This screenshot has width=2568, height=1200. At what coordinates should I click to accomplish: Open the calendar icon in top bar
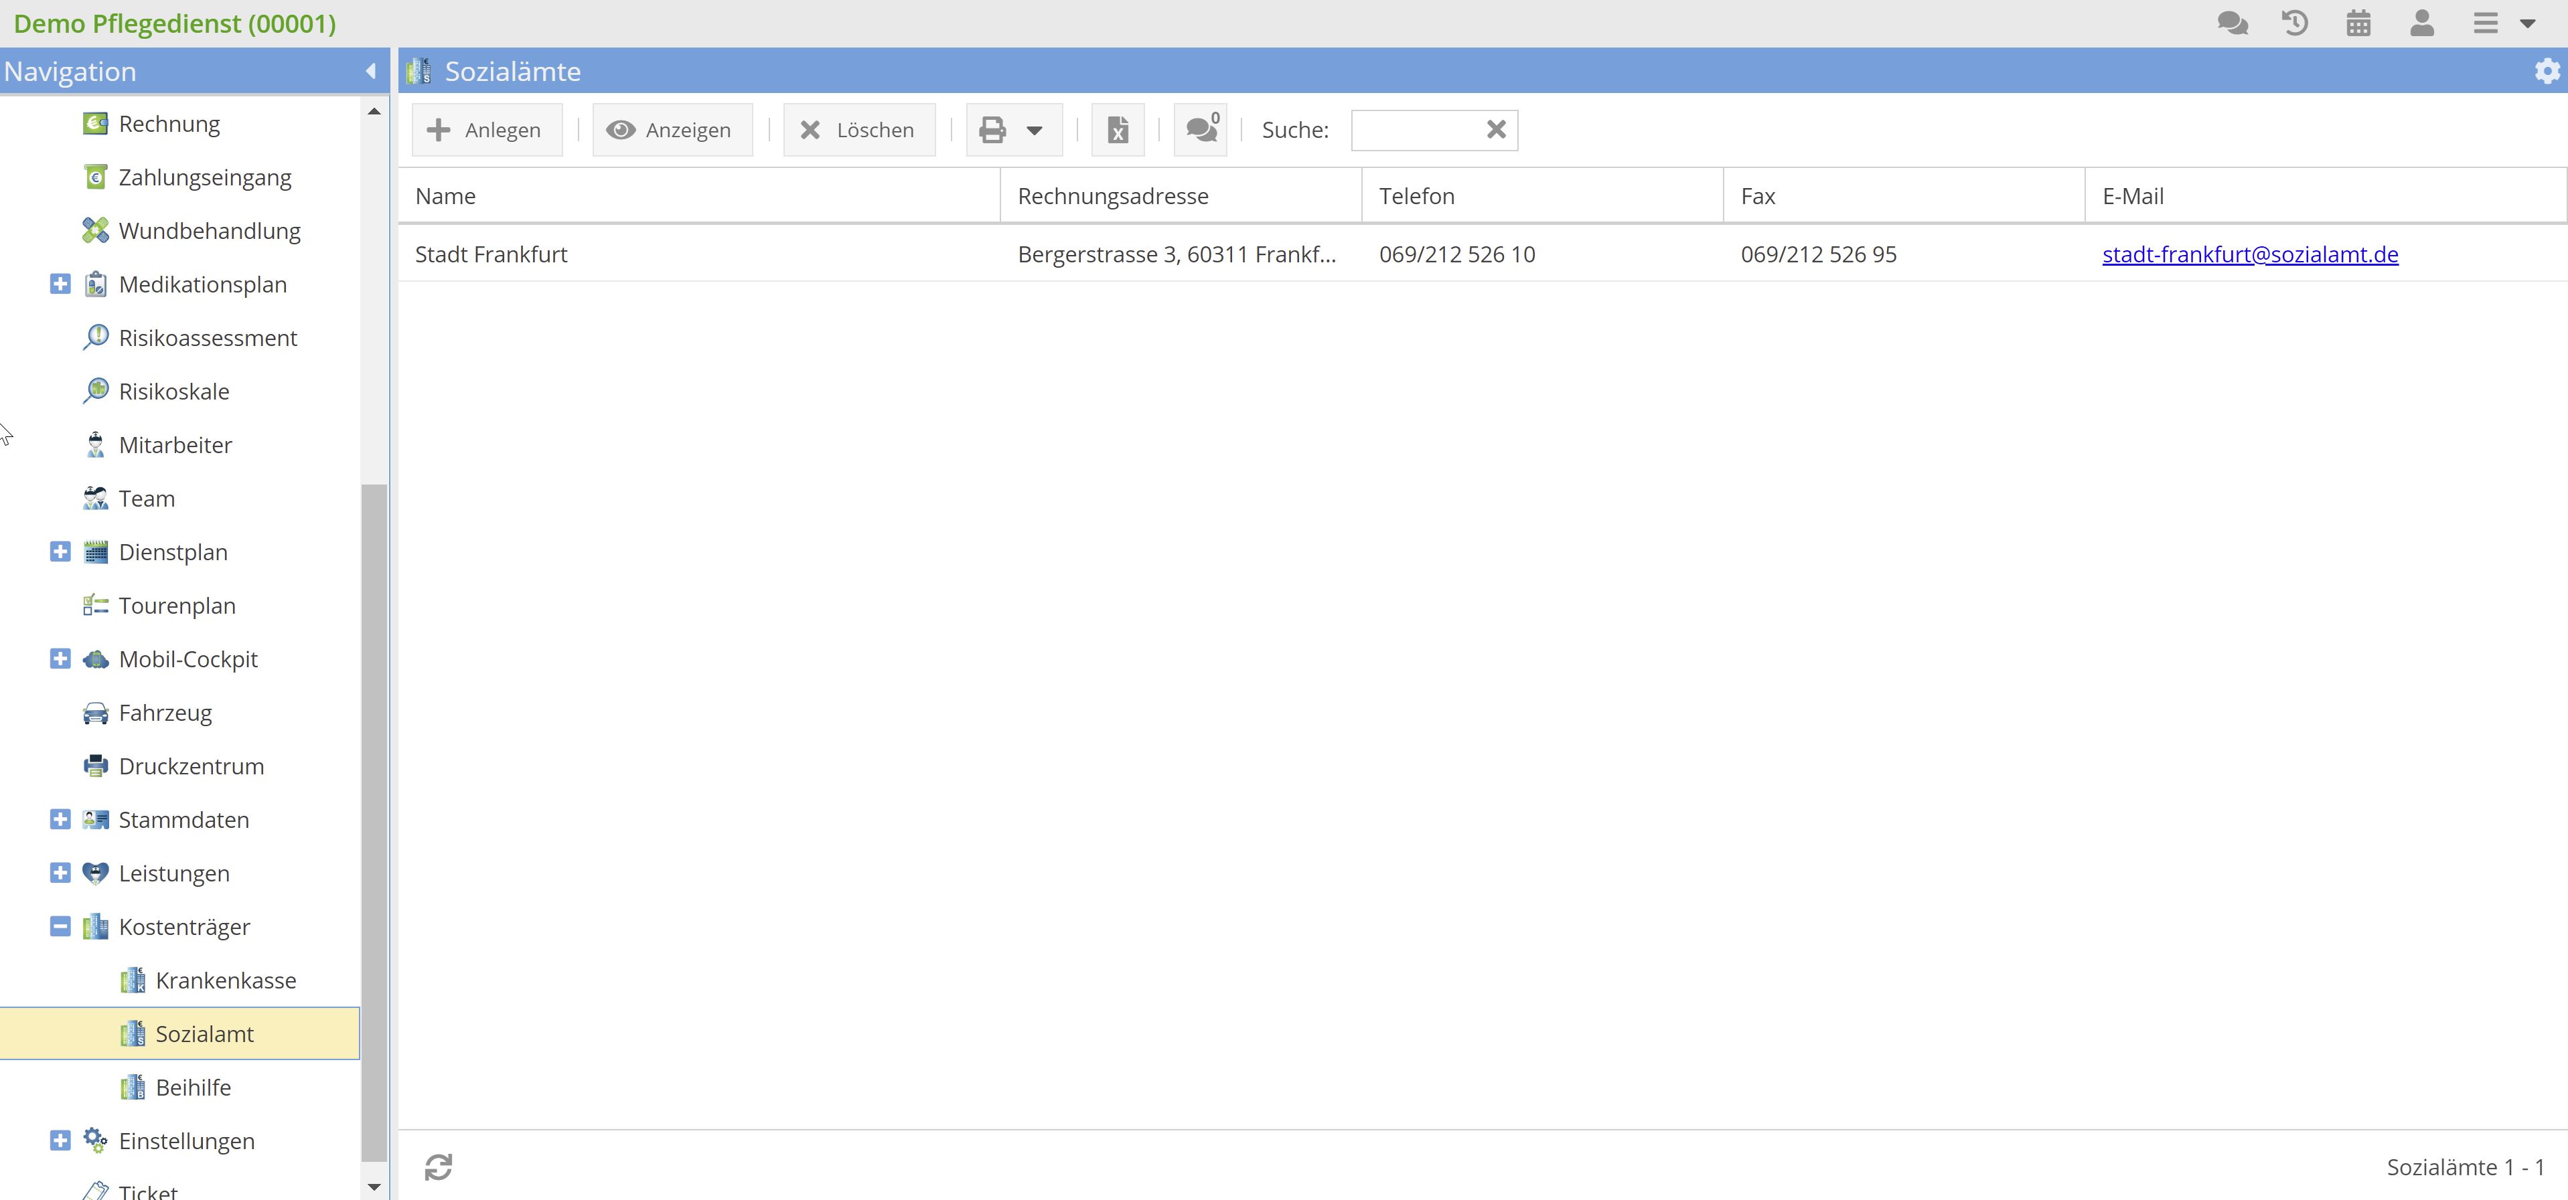coord(2358,23)
